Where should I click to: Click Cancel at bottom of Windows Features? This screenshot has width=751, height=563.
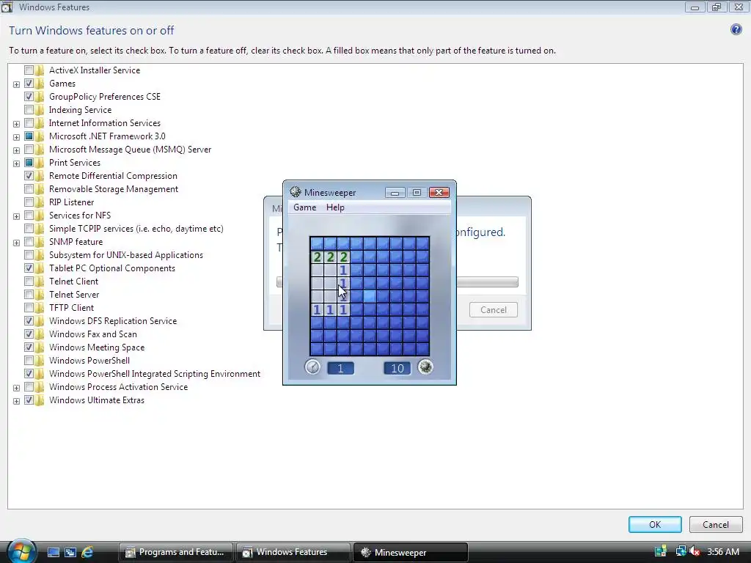(716, 524)
